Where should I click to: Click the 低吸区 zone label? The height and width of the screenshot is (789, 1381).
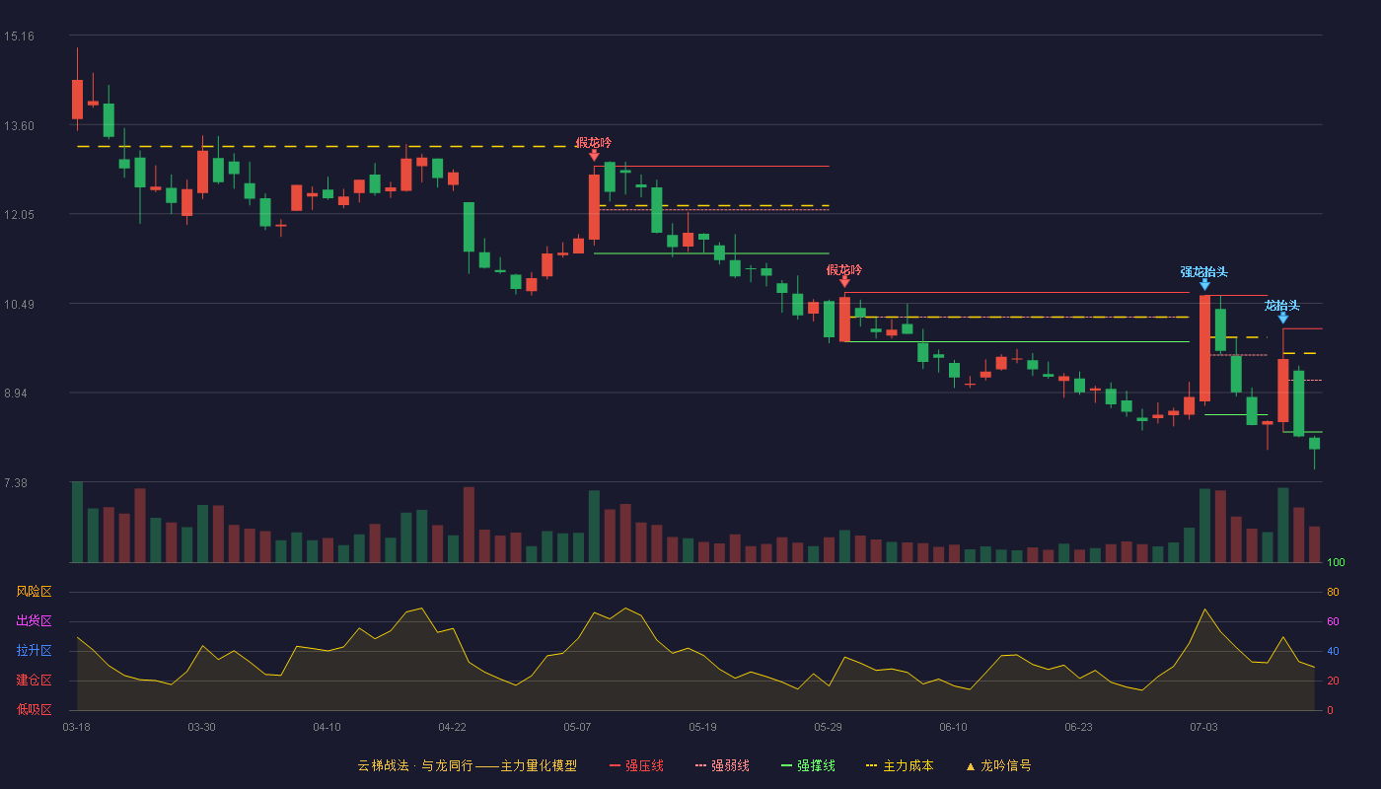click(34, 710)
